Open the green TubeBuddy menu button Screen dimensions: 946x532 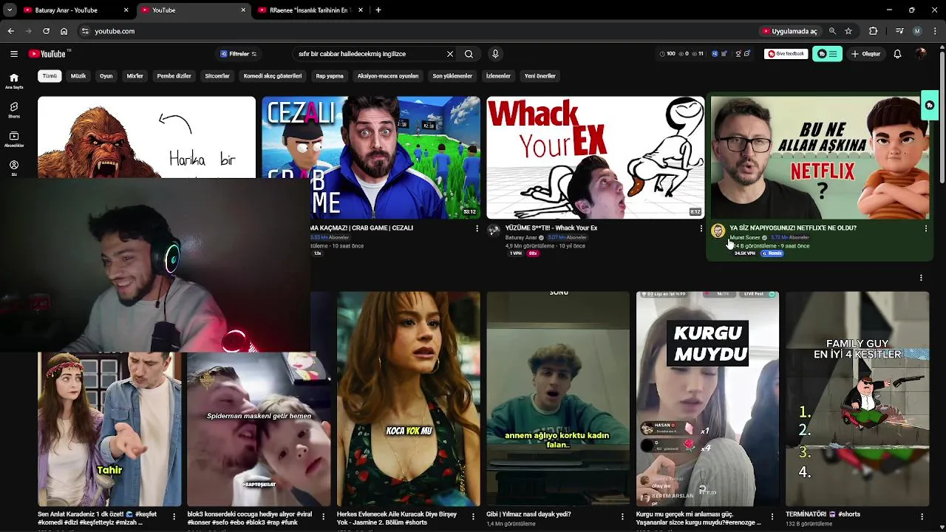(827, 54)
